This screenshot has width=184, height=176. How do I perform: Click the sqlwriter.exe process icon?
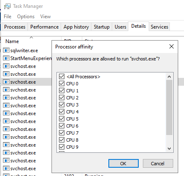click(x=6, y=51)
